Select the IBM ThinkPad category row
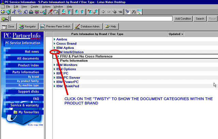The width and height of the screenshot is (218, 139). coord(68,86)
